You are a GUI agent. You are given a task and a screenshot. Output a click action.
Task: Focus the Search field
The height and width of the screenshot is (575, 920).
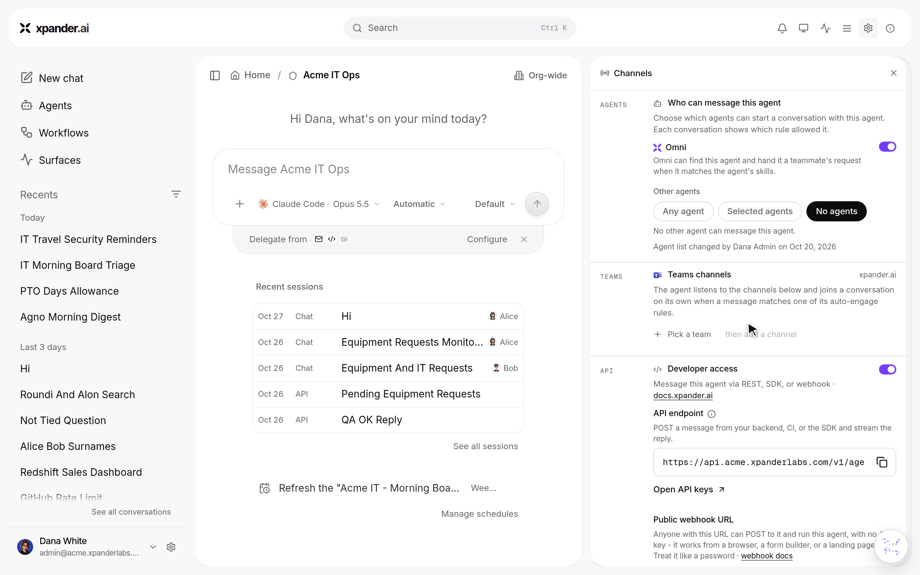tap(460, 28)
